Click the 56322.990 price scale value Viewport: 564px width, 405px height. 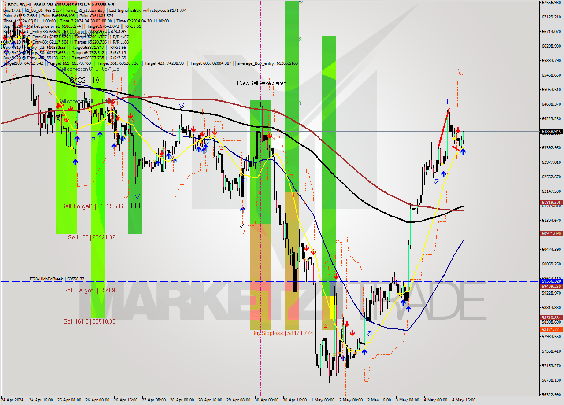tap(551, 394)
